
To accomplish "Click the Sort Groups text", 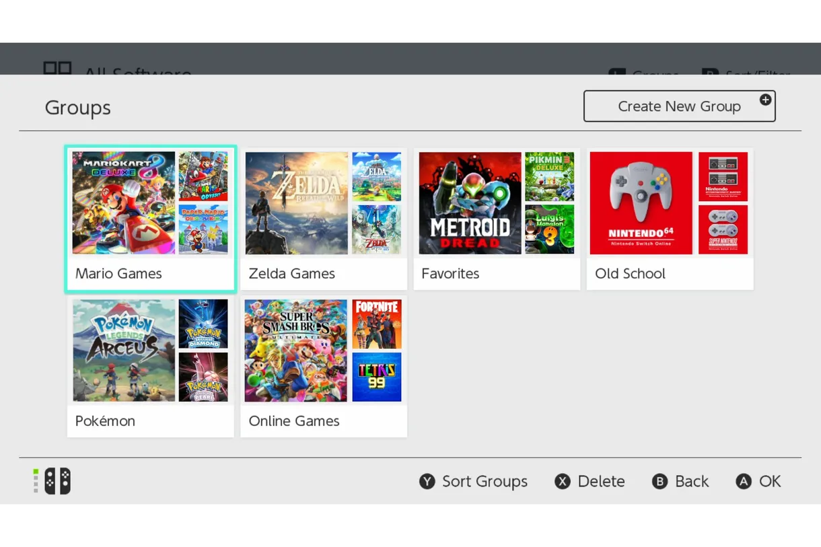I will click(485, 482).
